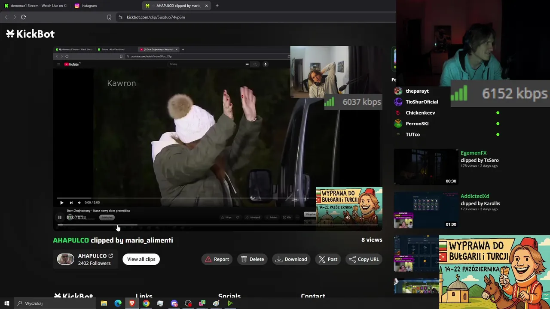Image resolution: width=550 pixels, height=309 pixels.
Task: Report this clip
Action: [x=217, y=259]
